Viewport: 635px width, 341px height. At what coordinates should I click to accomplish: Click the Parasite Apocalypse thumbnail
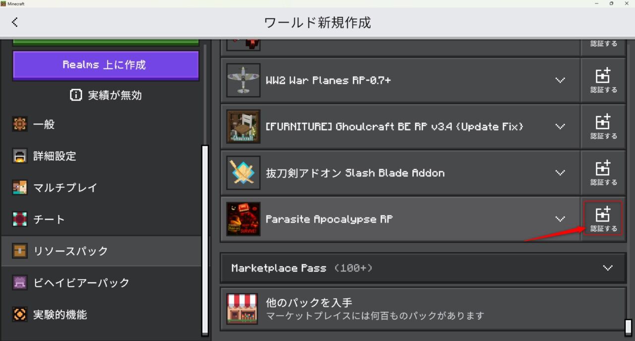243,219
